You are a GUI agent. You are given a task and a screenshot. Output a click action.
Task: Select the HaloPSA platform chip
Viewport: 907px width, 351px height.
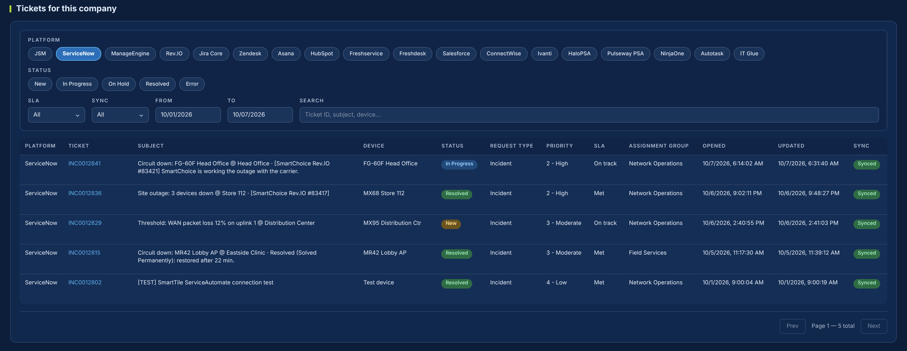pos(579,54)
